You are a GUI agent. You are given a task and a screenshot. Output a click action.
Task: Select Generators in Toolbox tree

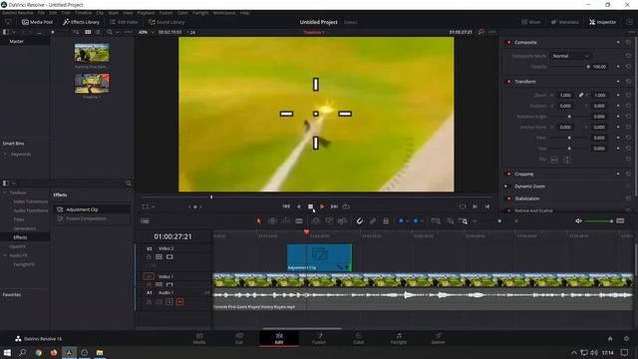pos(24,228)
